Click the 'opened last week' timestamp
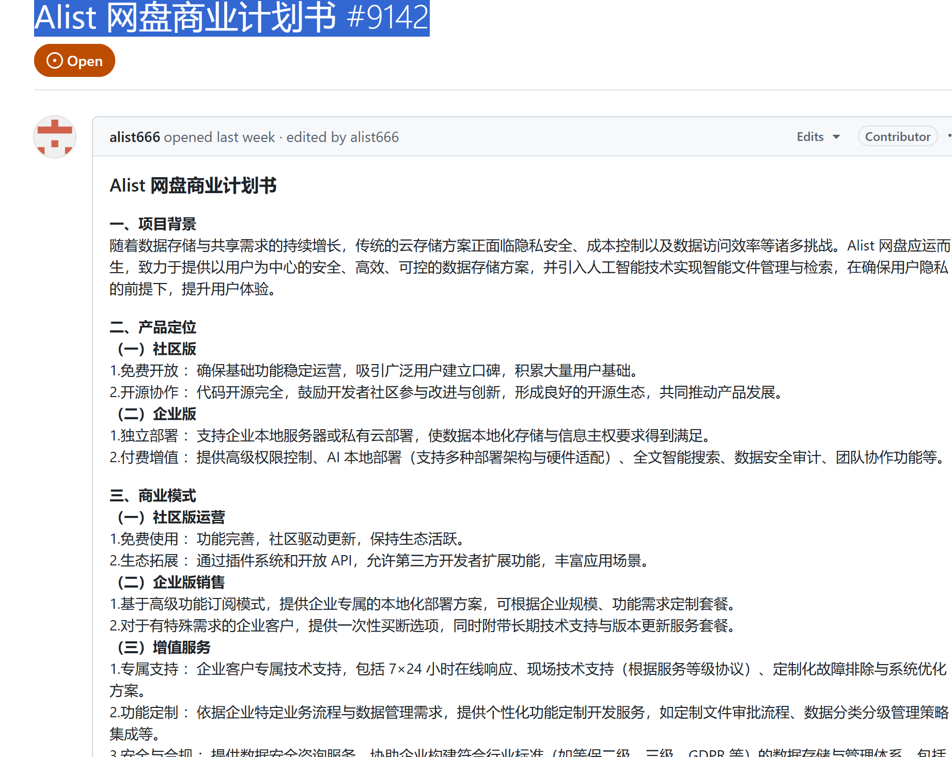The image size is (952, 757). click(220, 137)
